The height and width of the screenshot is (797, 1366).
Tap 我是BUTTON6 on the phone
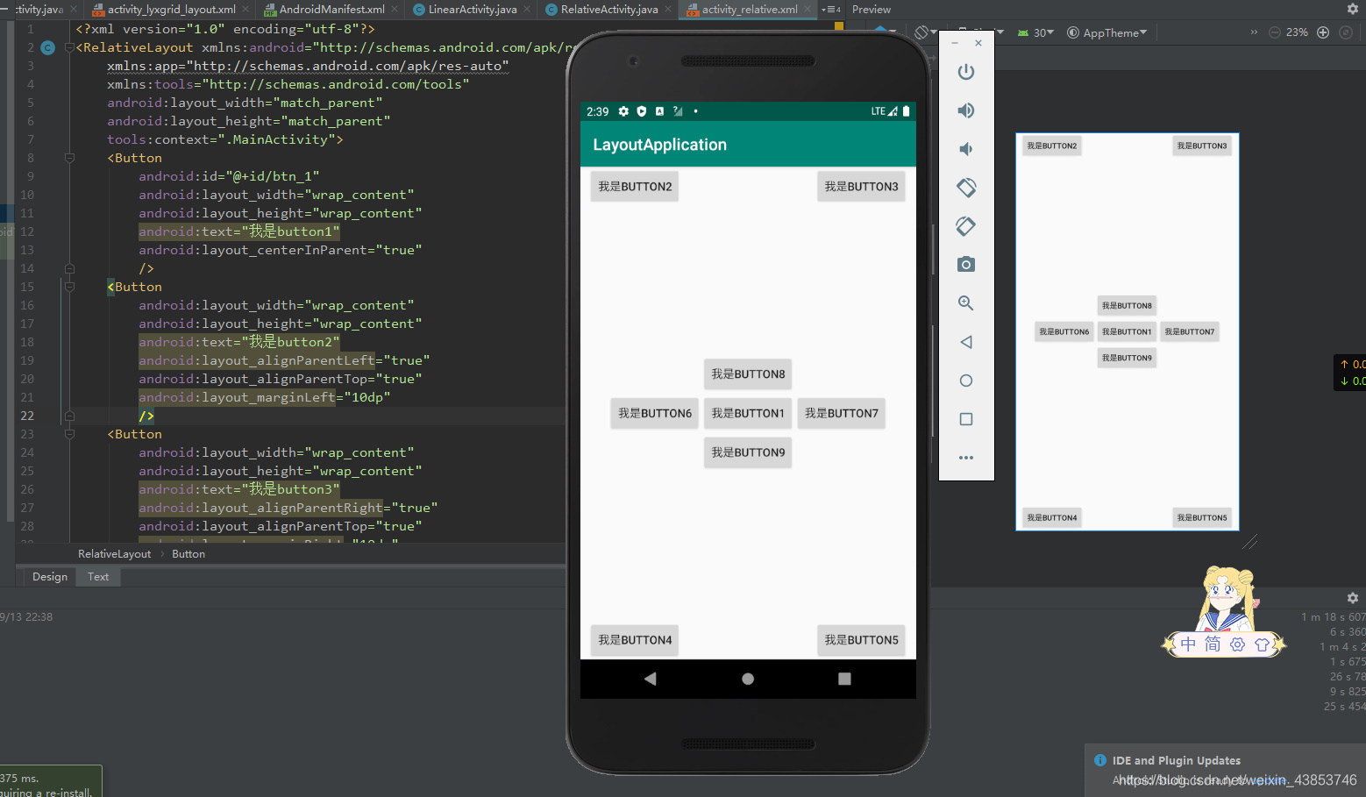[x=655, y=414]
